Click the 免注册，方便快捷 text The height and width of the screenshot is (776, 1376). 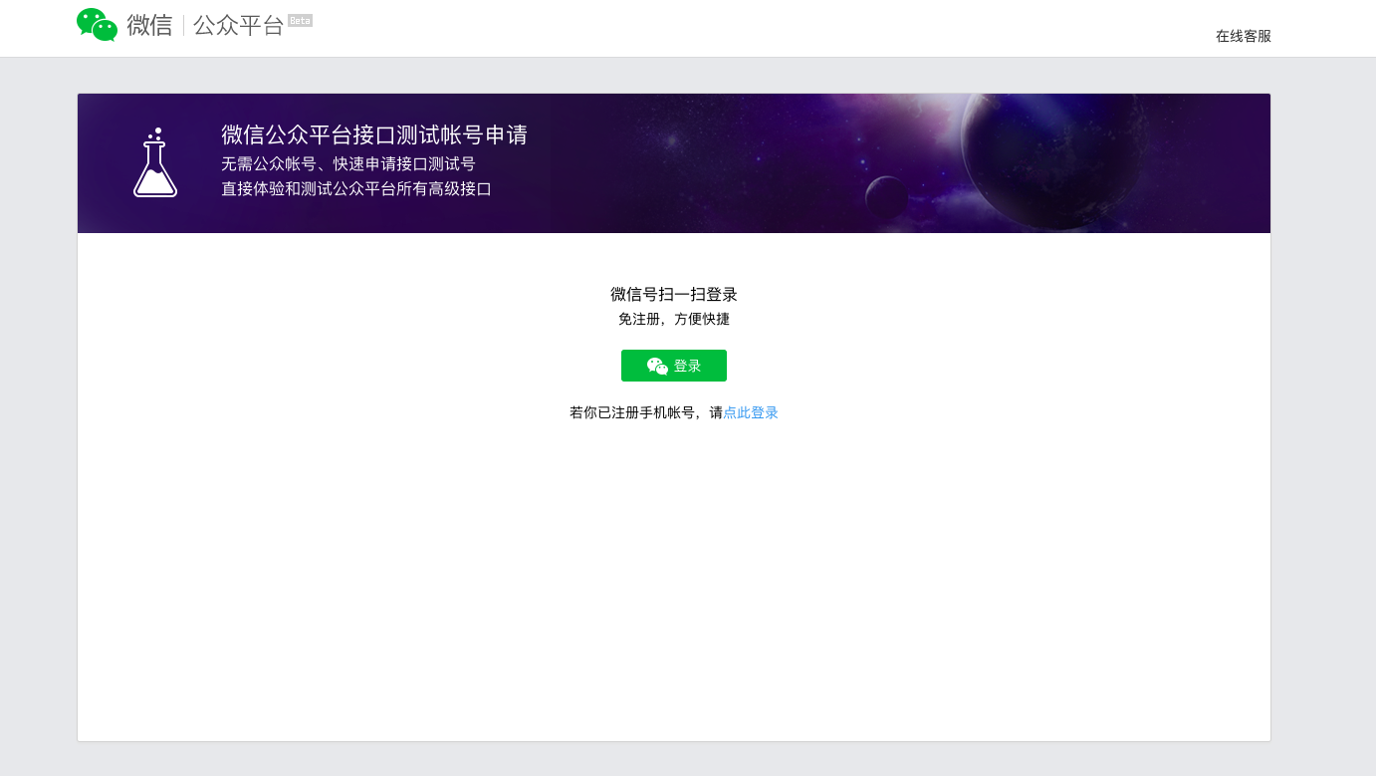(674, 319)
